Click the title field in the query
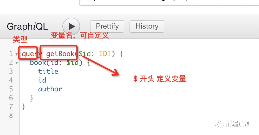Viewport: 259px width, 135px height. (x=48, y=71)
